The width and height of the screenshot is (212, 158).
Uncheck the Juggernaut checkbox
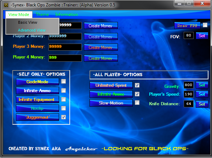pos(64,117)
